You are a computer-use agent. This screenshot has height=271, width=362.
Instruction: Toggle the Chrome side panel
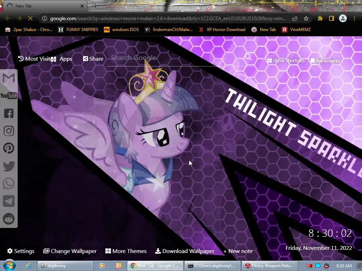coord(332,18)
